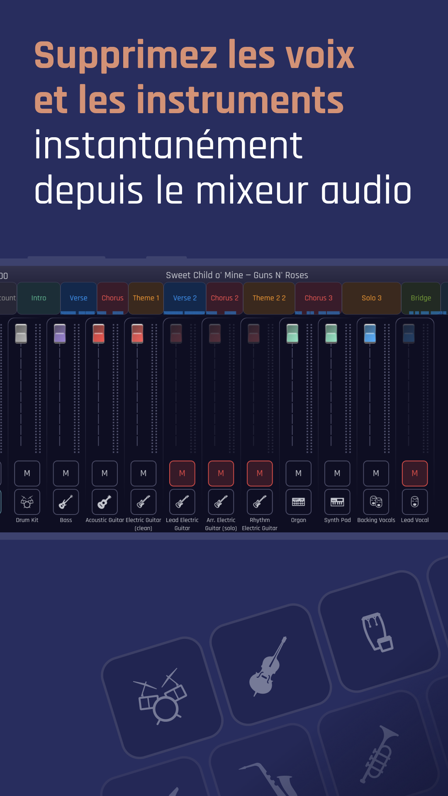Viewport: 448px width, 796px height.
Task: Tap the large conga drum tile
Action: coord(378,631)
